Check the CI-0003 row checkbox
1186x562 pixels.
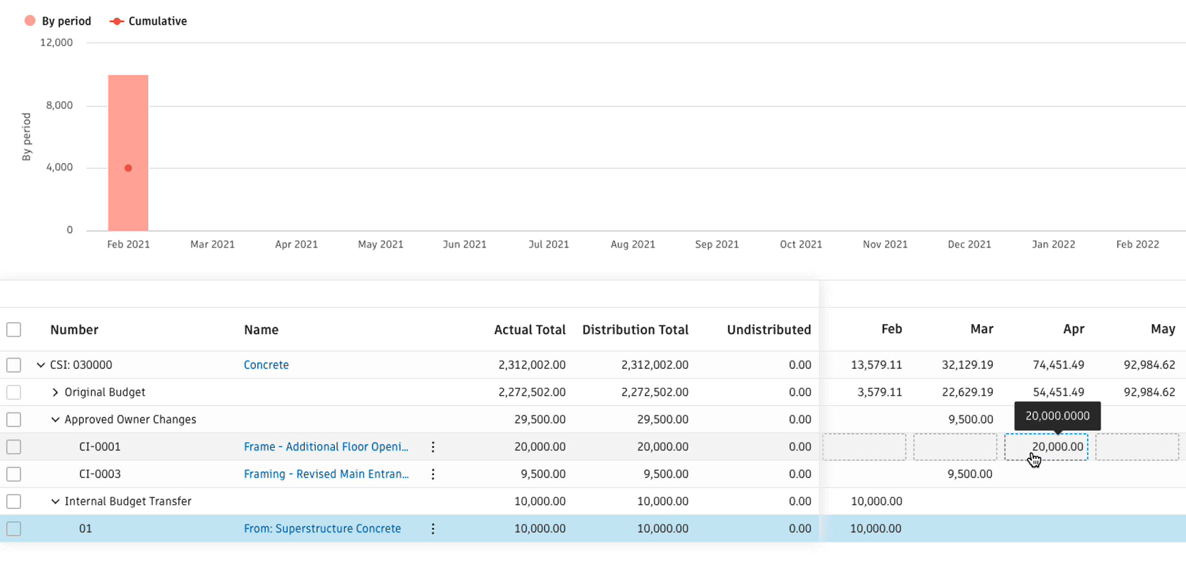tap(14, 474)
